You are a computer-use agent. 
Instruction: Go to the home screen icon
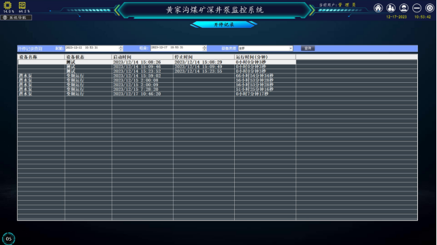[378, 8]
